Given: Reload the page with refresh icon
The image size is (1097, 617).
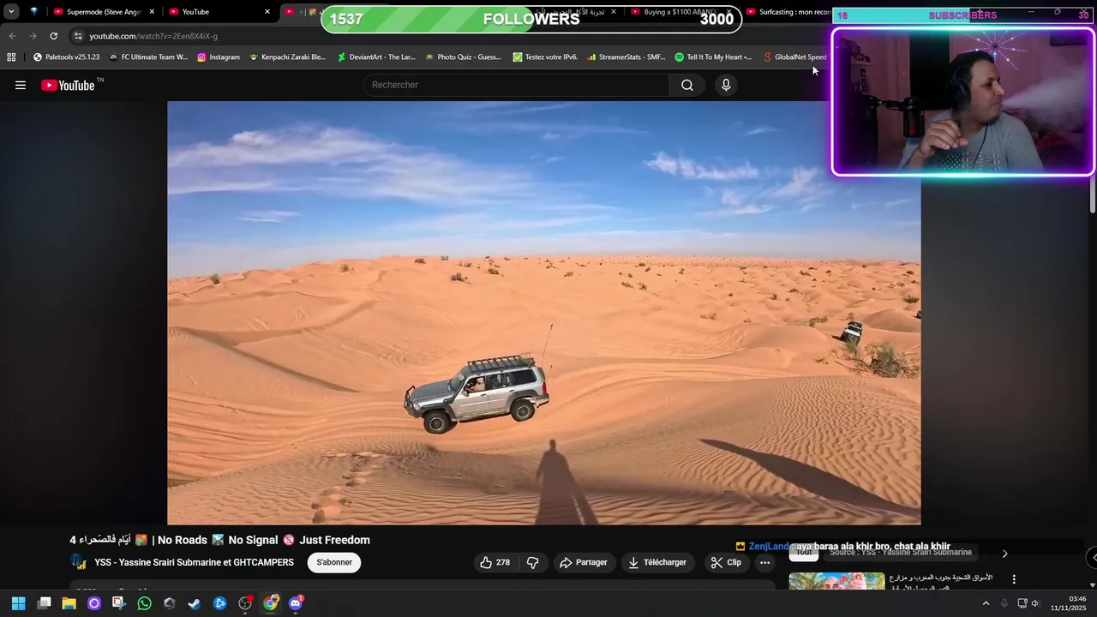Looking at the screenshot, I should (53, 36).
